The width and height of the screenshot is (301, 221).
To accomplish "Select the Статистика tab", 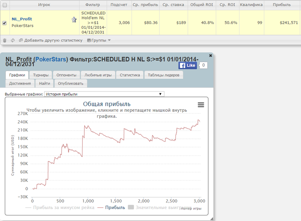I will (130, 75).
